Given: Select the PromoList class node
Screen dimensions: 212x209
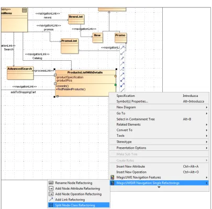Looking at the screenshot, I should (x=70, y=46).
